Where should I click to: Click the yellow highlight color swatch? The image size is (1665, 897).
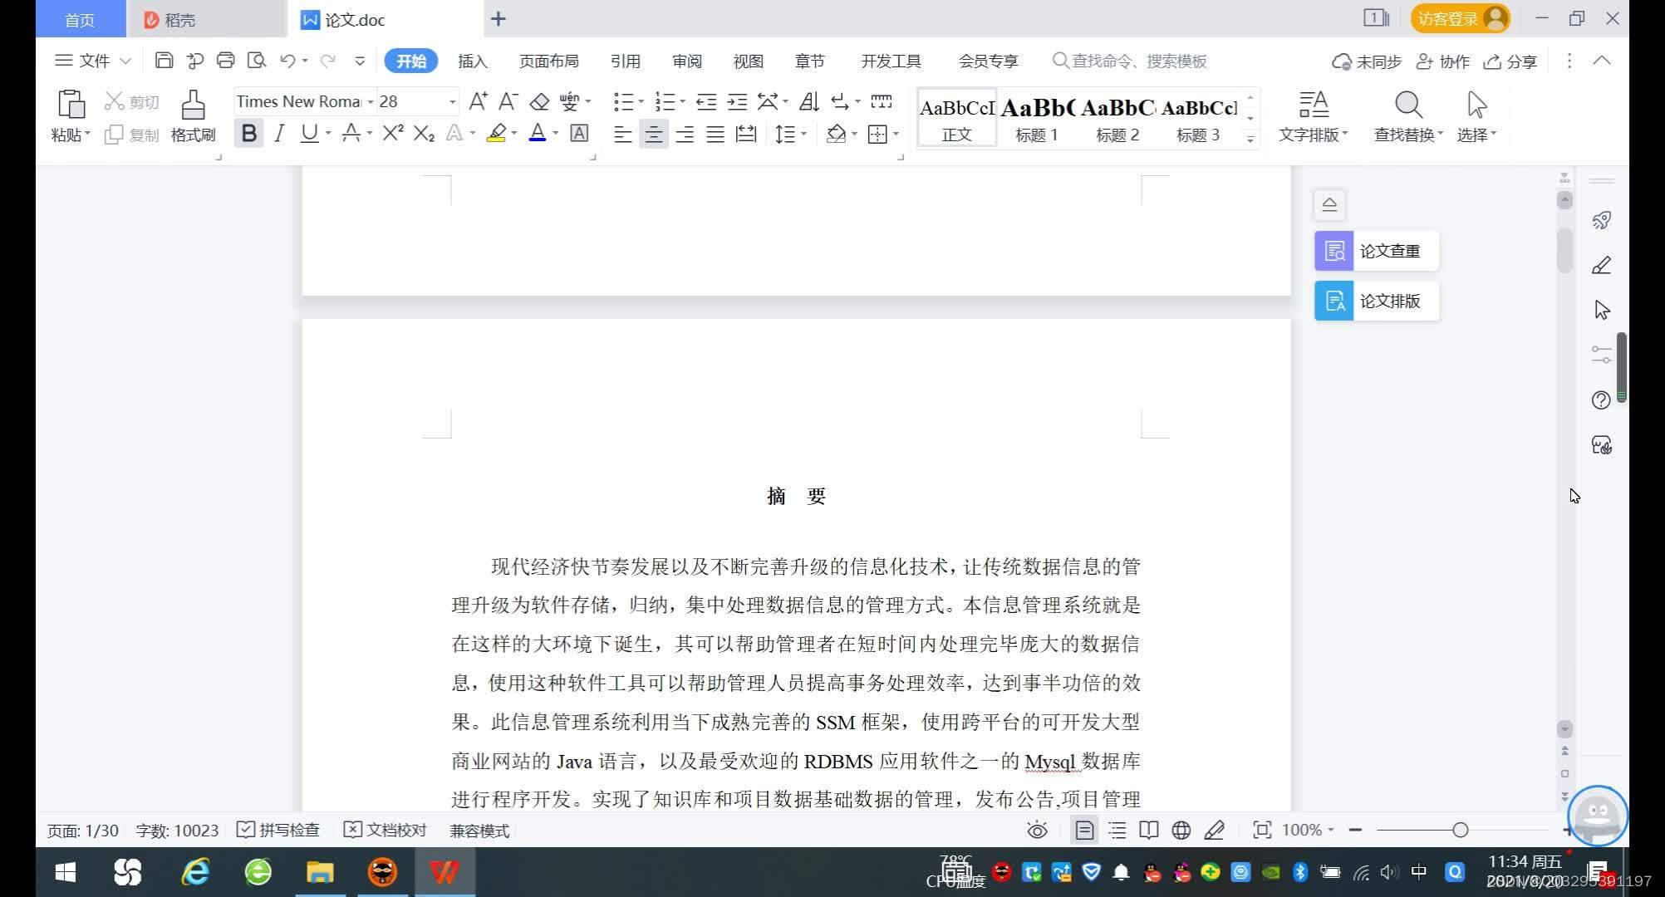coord(496,133)
